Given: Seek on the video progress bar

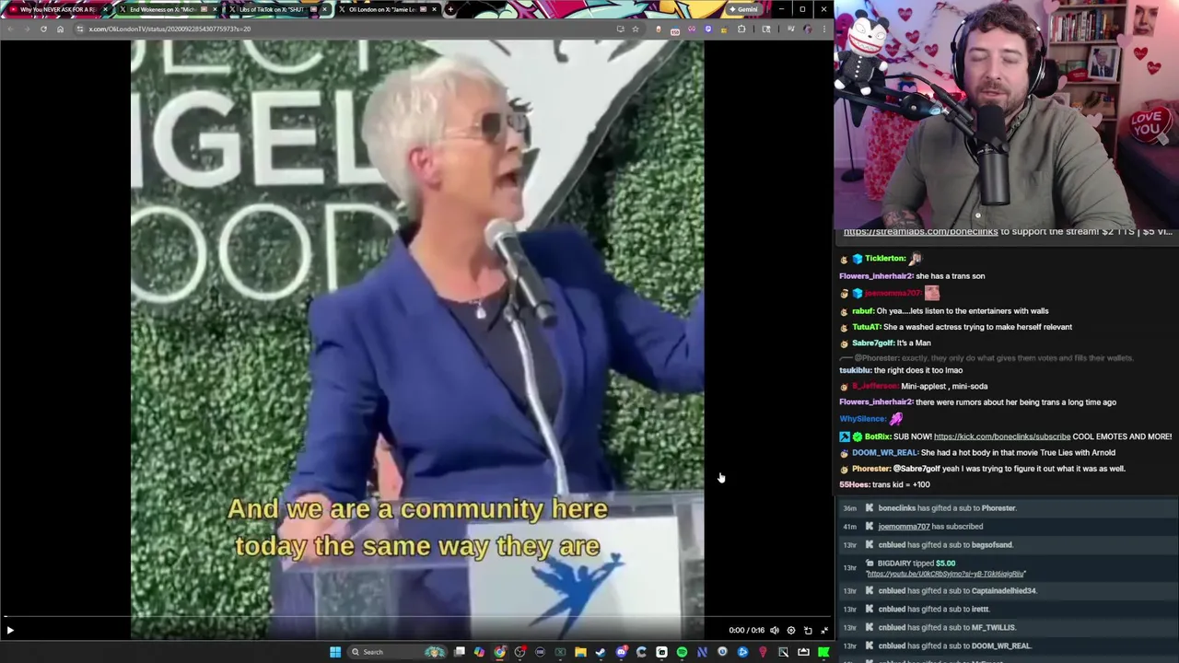Looking at the screenshot, I should (x=416, y=617).
